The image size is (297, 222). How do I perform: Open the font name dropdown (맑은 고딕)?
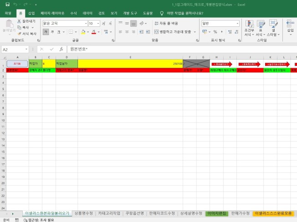point(64,23)
